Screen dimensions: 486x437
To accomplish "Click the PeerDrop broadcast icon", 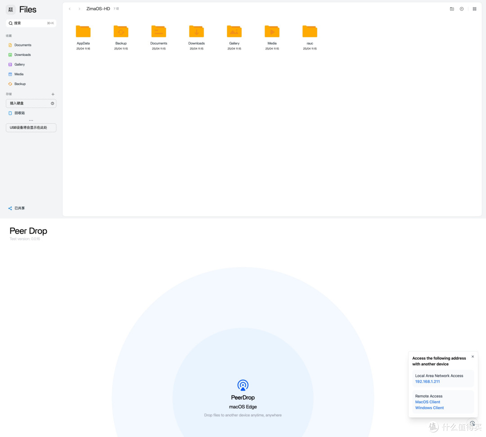I will click(243, 385).
